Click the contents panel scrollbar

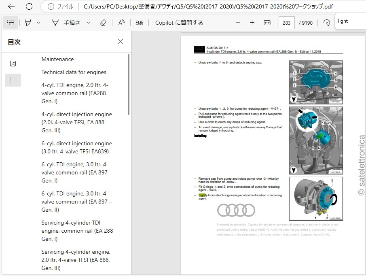128,85
